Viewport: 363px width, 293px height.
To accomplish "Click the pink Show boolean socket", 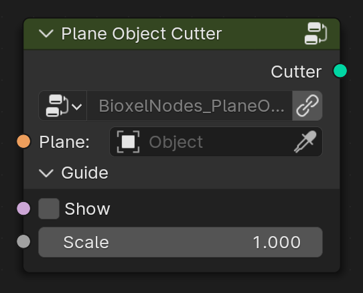I will point(23,208).
